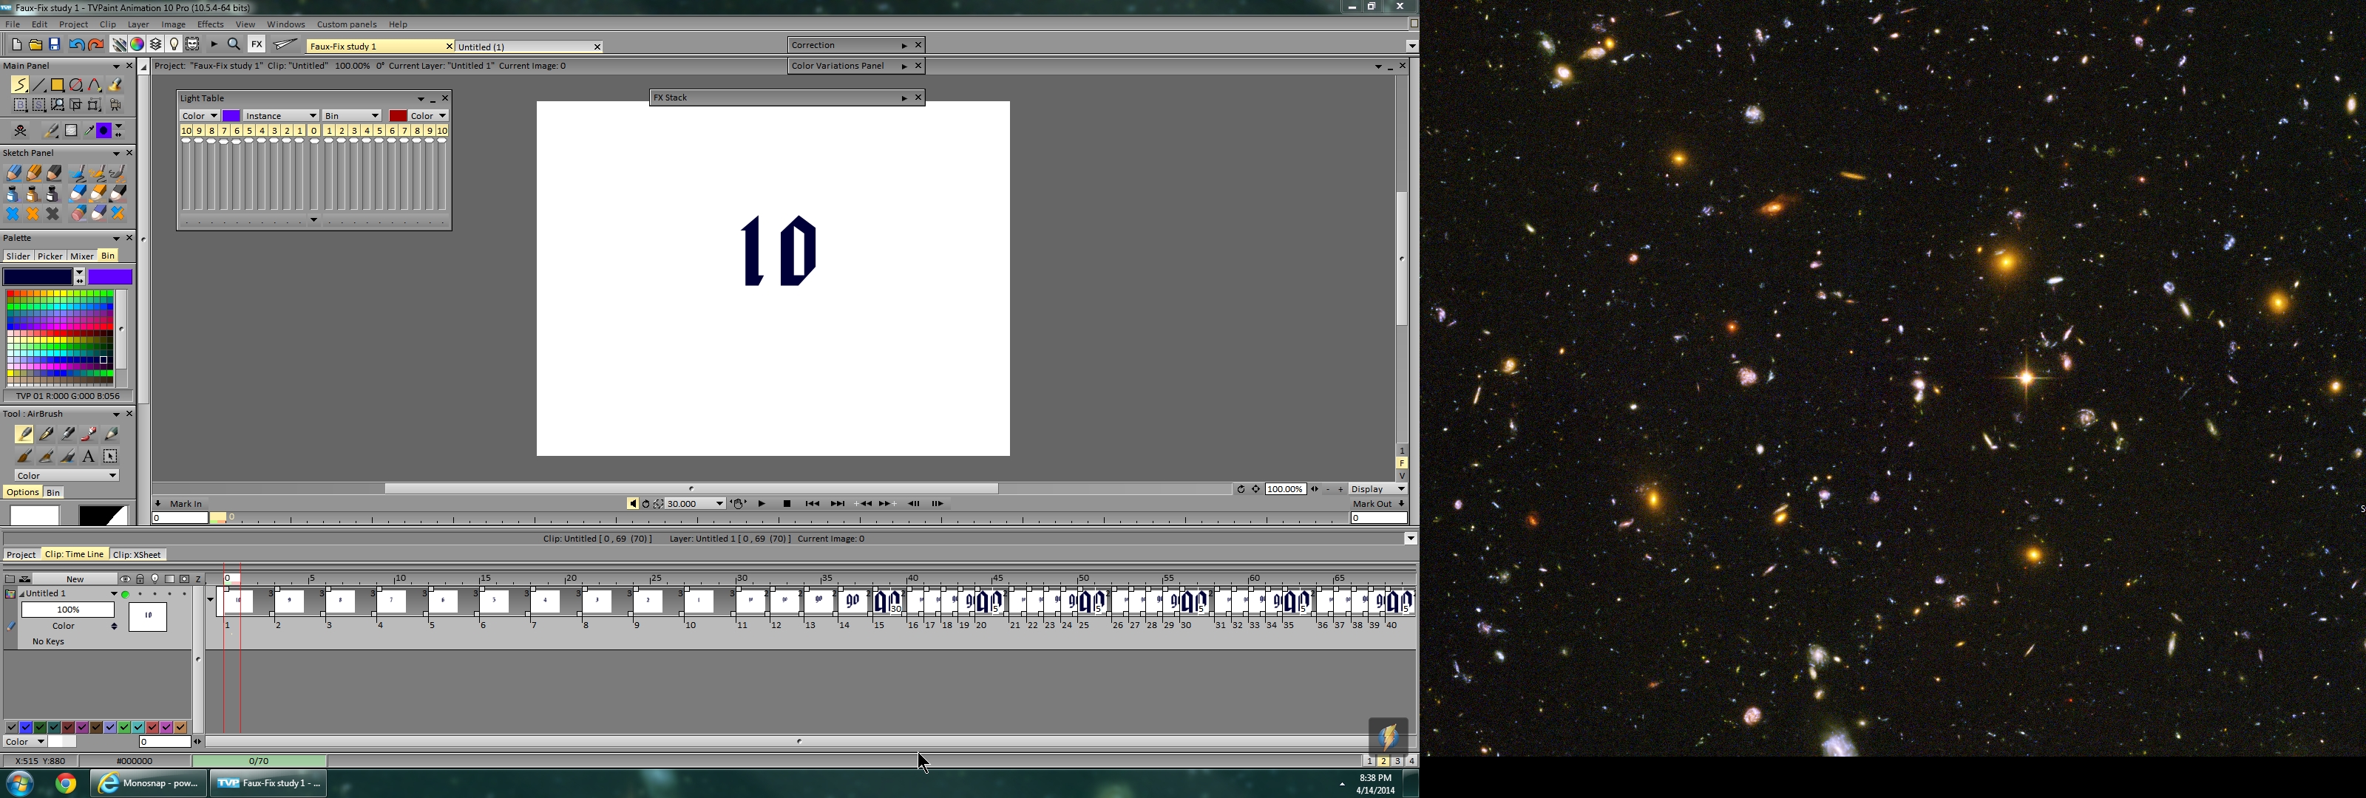Open Bin dropdown in Light Table
The width and height of the screenshot is (2366, 798).
coord(352,116)
